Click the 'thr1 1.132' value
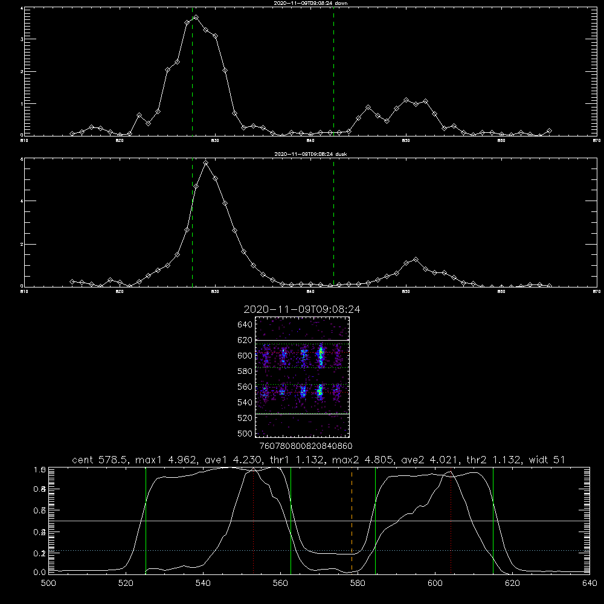 coord(299,460)
